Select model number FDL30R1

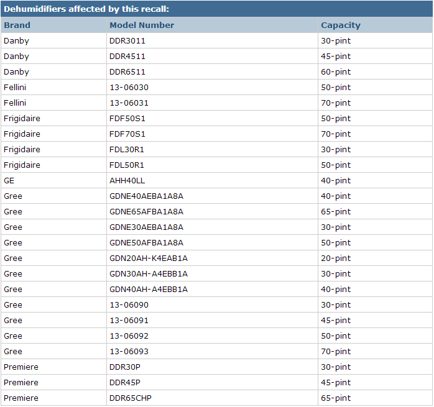tap(127, 150)
